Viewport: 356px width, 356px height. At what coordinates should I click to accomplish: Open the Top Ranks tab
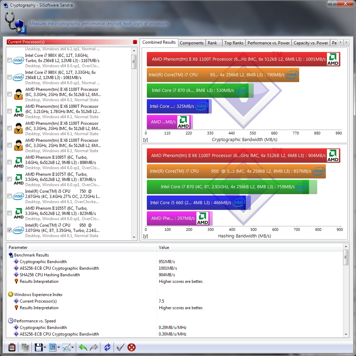[234, 43]
